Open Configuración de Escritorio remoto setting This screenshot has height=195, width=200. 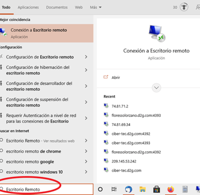(x=40, y=57)
